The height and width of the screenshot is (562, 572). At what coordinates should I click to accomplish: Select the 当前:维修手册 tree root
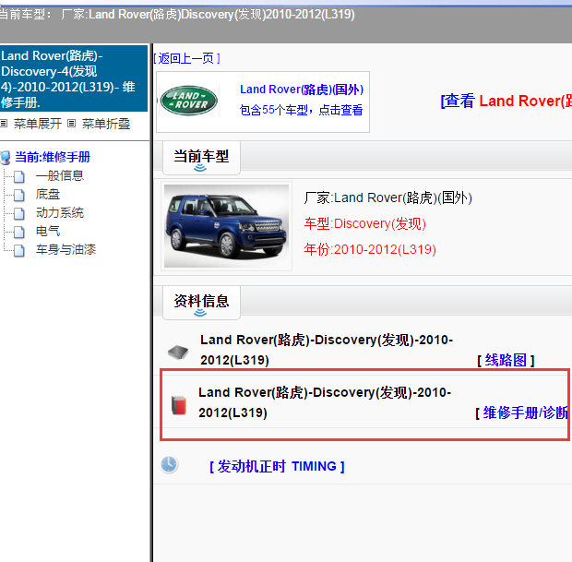pyautogui.click(x=53, y=157)
